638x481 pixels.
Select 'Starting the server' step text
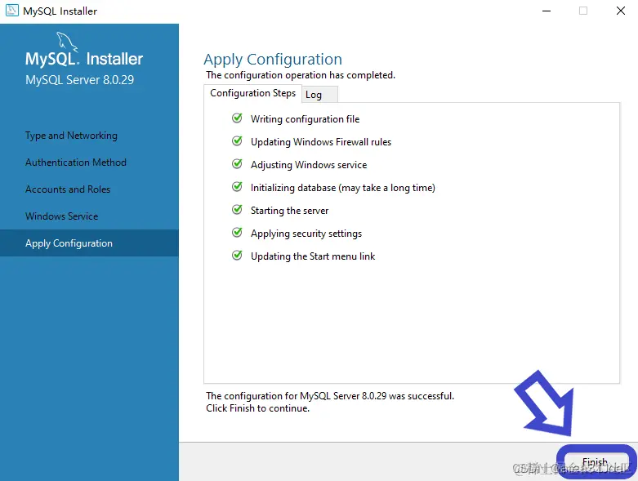[x=290, y=211]
